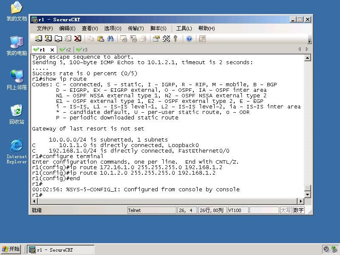Open the 编辑(E) menu

67,28
